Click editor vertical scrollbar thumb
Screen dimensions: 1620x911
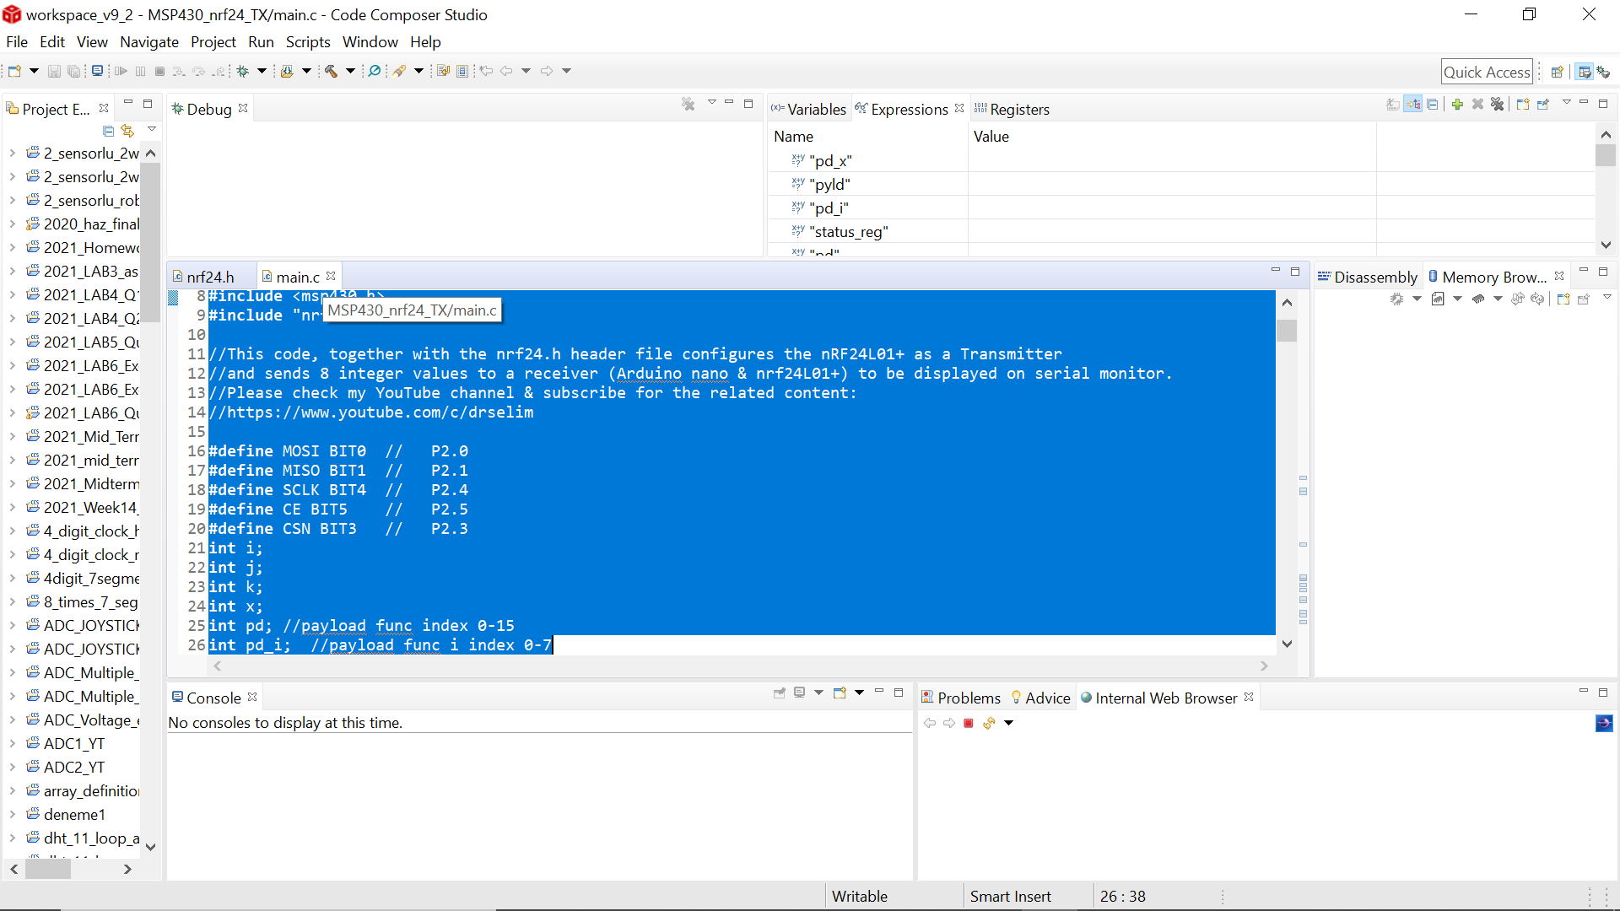[1287, 331]
